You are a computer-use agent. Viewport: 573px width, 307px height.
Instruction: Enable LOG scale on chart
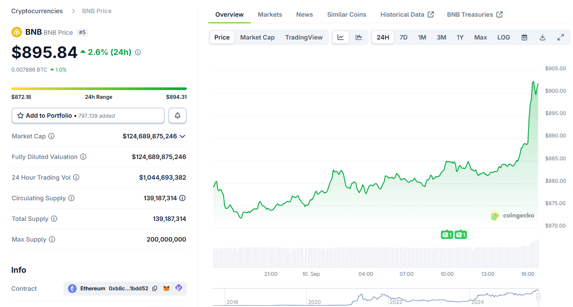[x=503, y=37]
